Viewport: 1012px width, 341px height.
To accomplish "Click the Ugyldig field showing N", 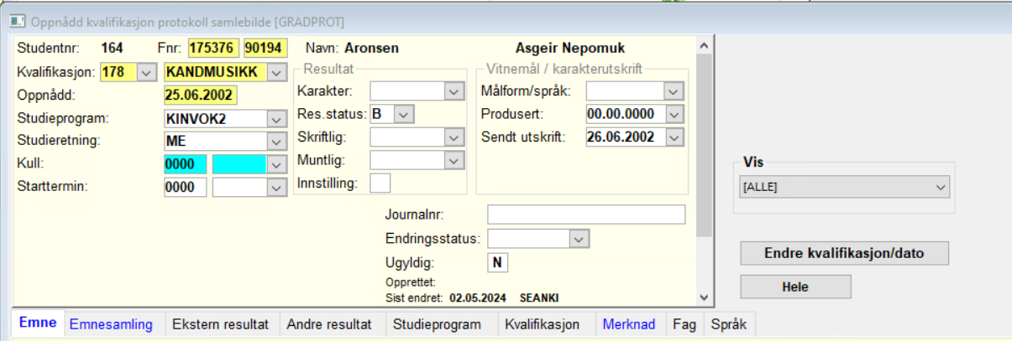I will [x=498, y=263].
